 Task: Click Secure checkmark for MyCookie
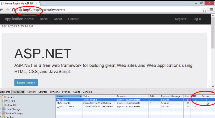coord(207,100)
